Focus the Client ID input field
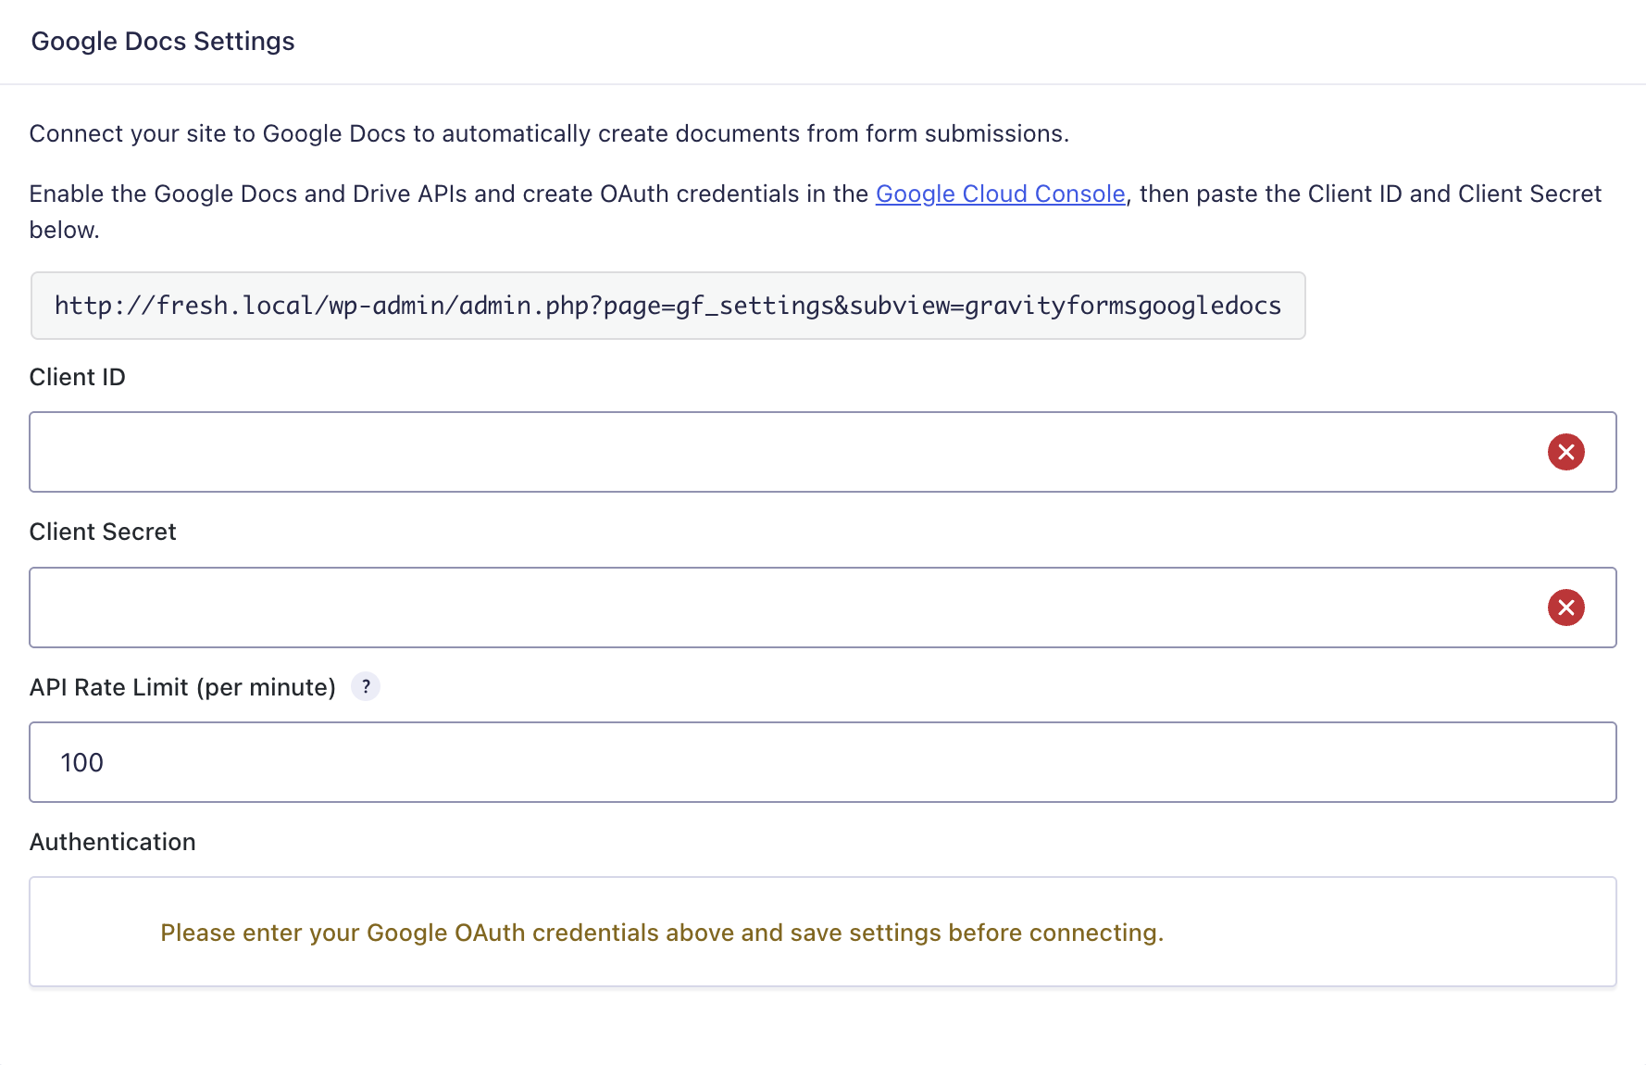1646x1065 pixels. click(x=822, y=452)
